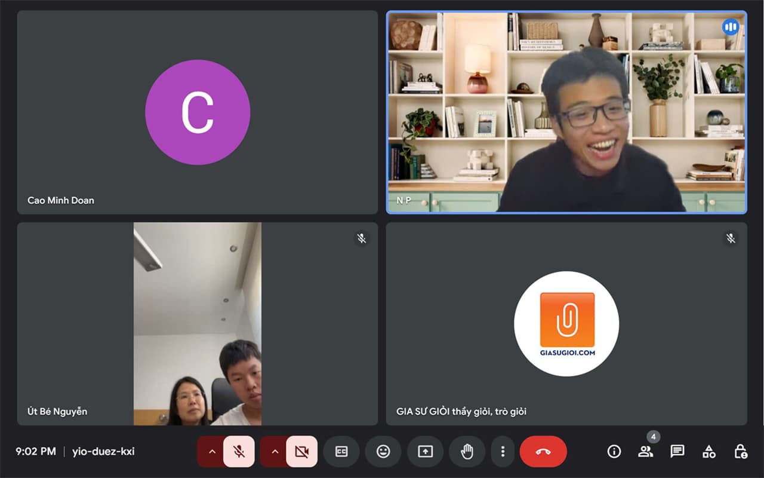Screen dimensions: 764x478
Task: Open video settings arrow beside camera
Action: 275,452
